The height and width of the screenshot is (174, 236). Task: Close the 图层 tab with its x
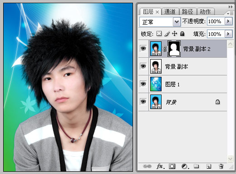pos(157,12)
